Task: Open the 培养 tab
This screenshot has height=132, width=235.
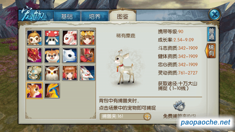Action: tap(95, 16)
